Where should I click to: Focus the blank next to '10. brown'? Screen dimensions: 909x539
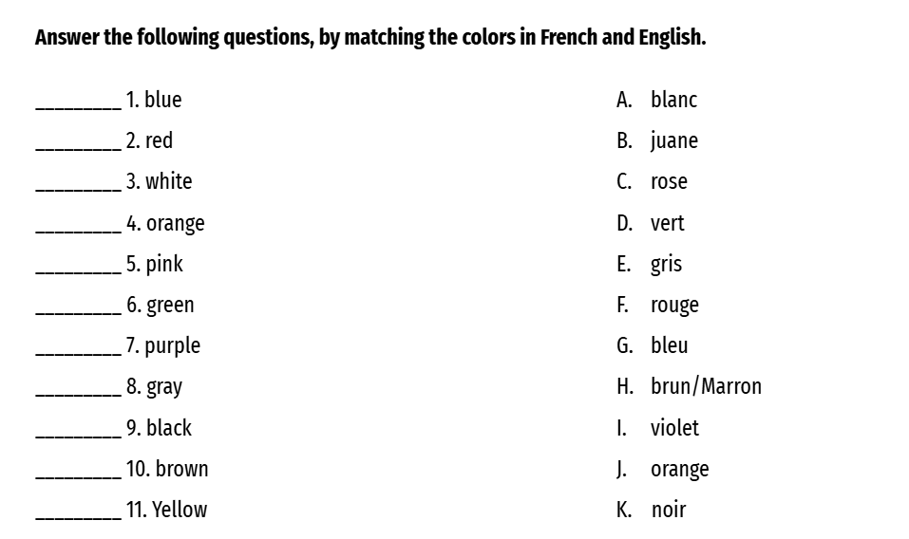(x=78, y=472)
